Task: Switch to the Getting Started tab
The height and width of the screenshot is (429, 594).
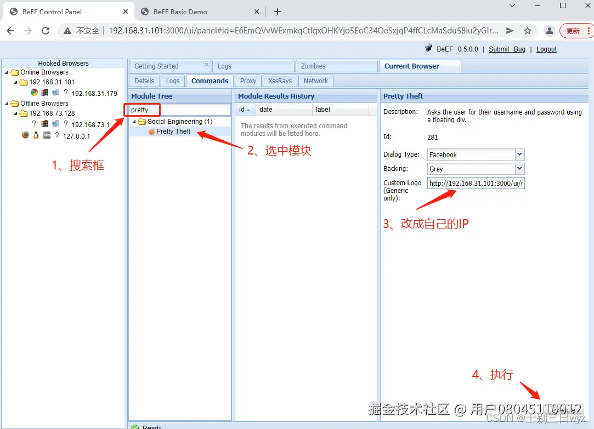Action: pyautogui.click(x=168, y=66)
